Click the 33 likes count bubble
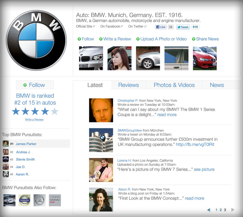This screenshot has width=243, height=217. click(x=170, y=27)
